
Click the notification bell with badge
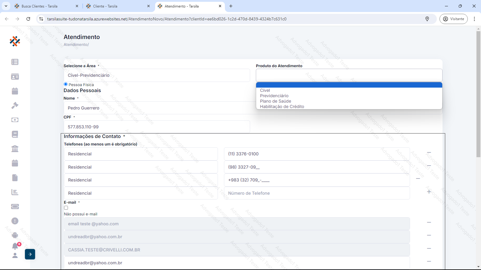[x=15, y=246]
